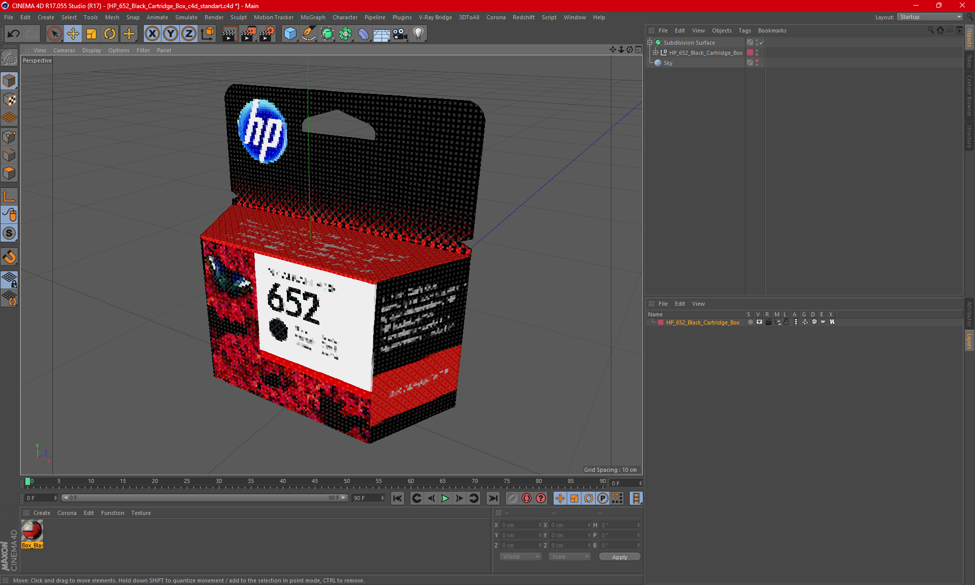Enable Texture mode in left toolbar
Viewport: 975px width, 585px height.
click(x=9, y=100)
